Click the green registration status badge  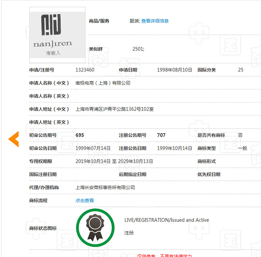point(95,228)
